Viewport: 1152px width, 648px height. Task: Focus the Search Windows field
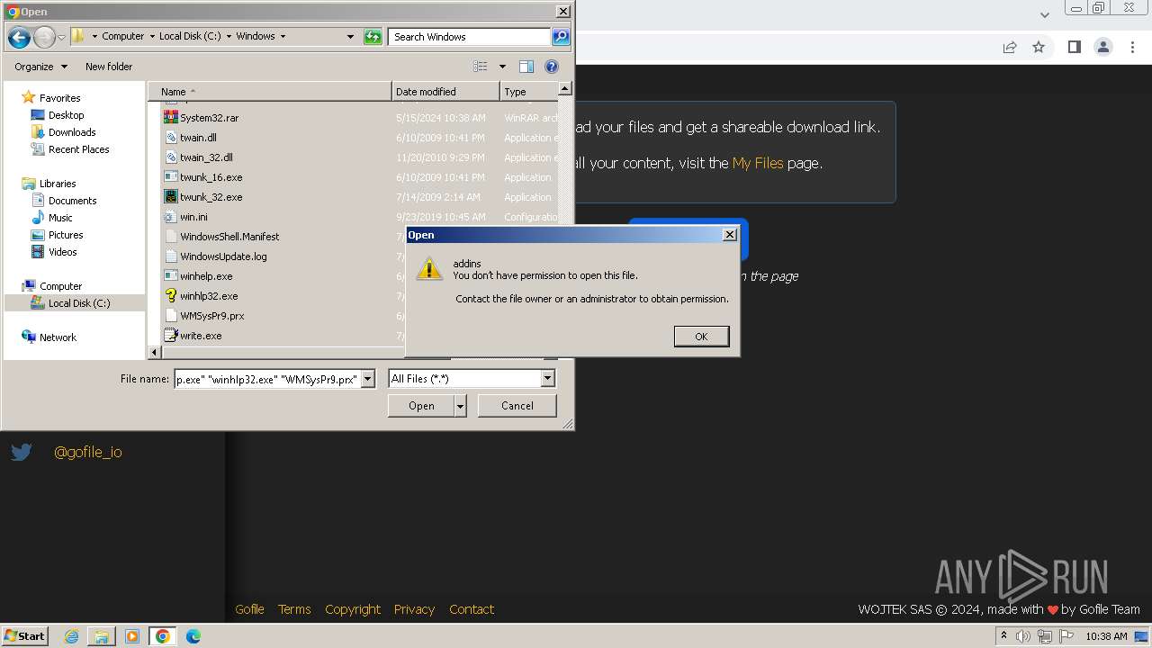click(470, 37)
